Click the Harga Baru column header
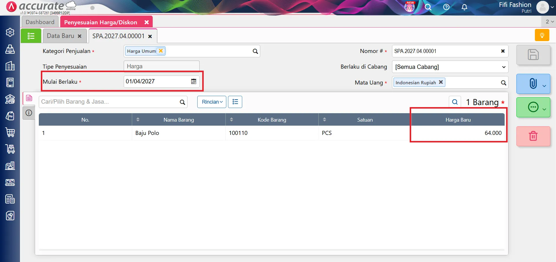556x262 pixels. (458, 120)
